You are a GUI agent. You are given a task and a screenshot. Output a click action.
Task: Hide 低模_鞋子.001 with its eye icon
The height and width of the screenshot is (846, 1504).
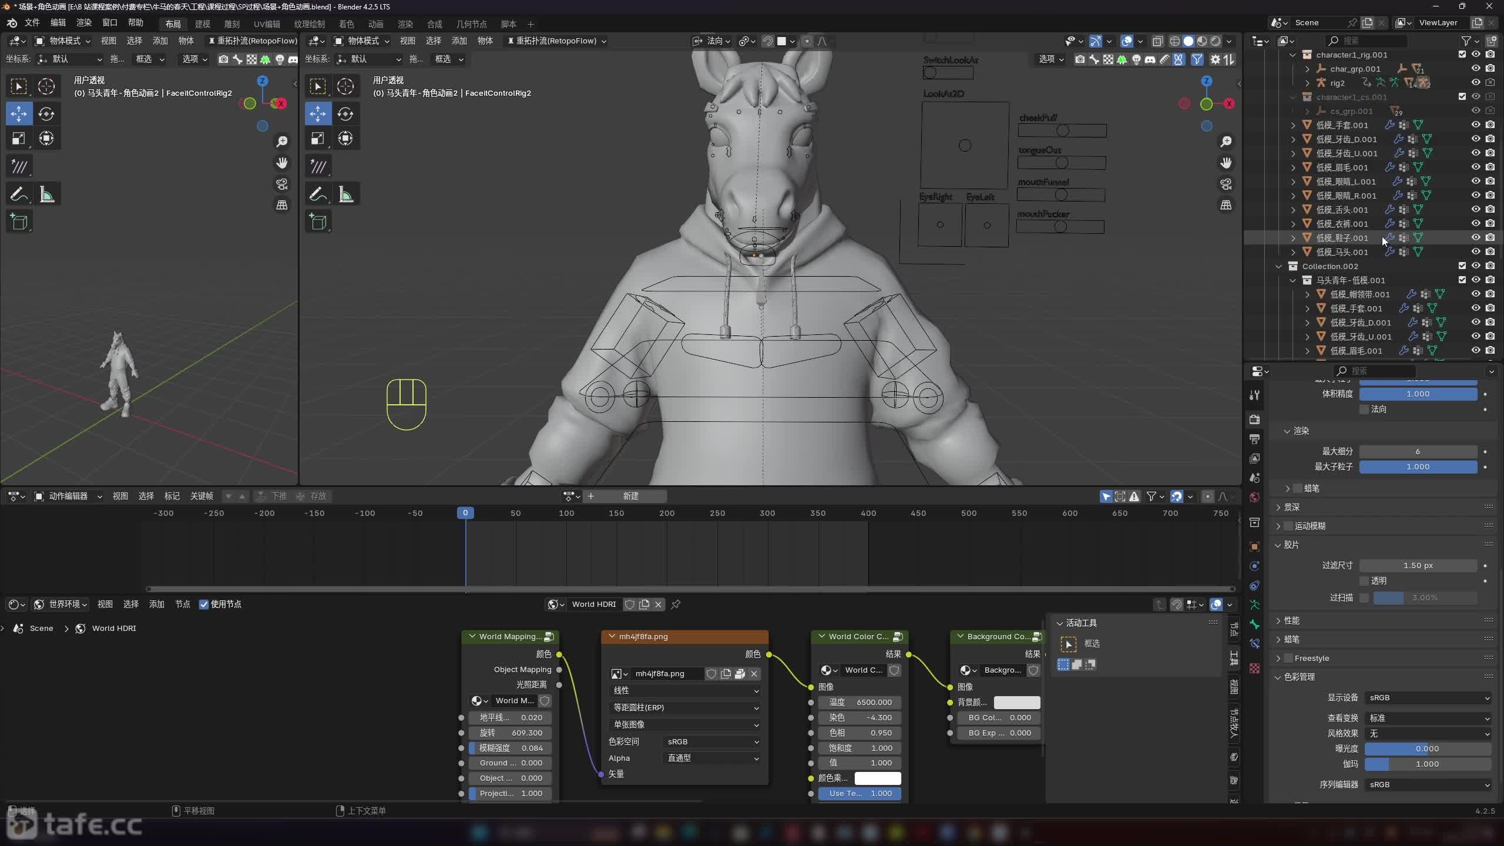coord(1476,238)
